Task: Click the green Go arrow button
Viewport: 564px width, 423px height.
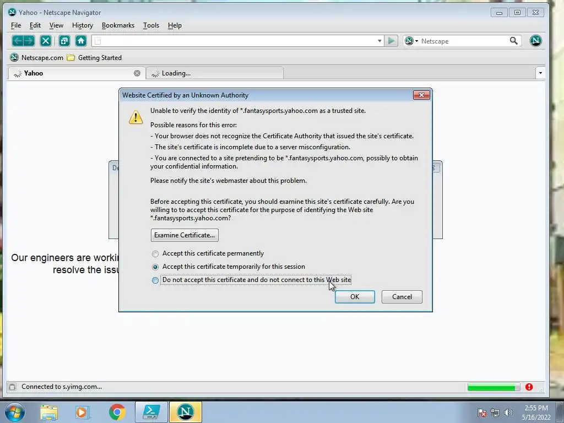Action: point(391,41)
